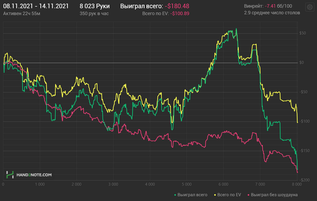Click the 'Активен 22ч 55м' text

[22, 14]
